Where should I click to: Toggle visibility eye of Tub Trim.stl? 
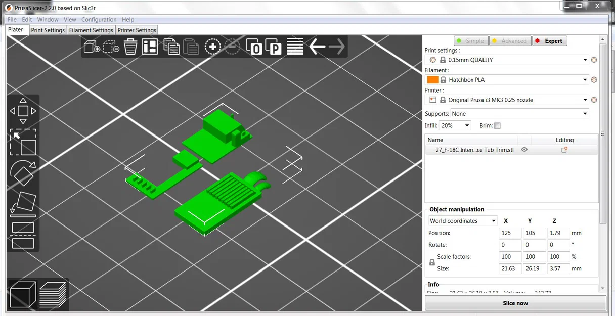coord(524,150)
